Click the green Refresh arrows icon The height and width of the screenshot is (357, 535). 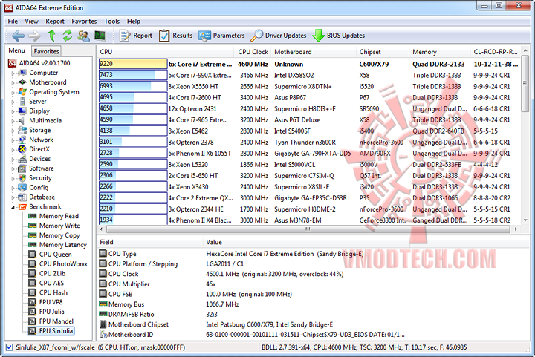pos(68,36)
